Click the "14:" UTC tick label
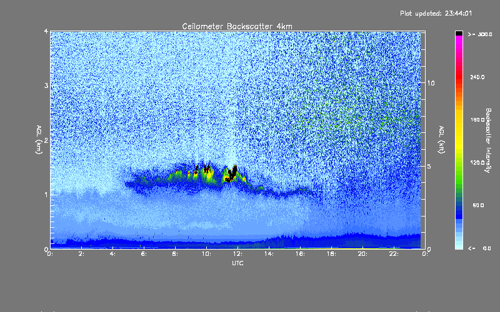500x312 pixels. coord(269,254)
